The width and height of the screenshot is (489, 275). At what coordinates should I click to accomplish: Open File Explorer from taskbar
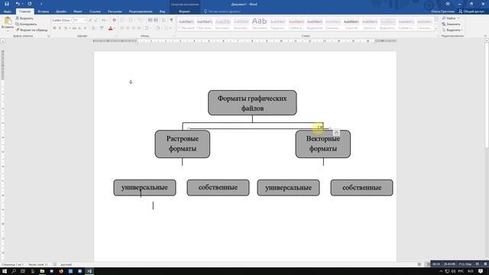pos(42,271)
